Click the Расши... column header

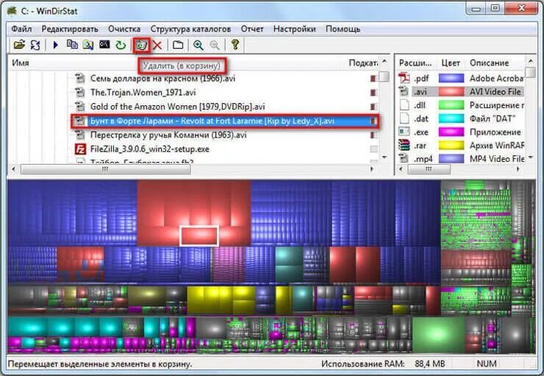coord(415,63)
